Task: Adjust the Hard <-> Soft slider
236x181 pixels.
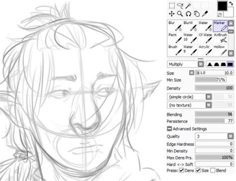Action: click(x=214, y=164)
